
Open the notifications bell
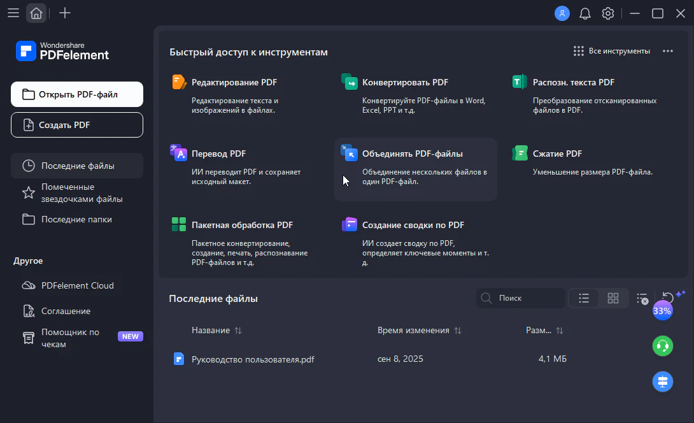(x=584, y=13)
